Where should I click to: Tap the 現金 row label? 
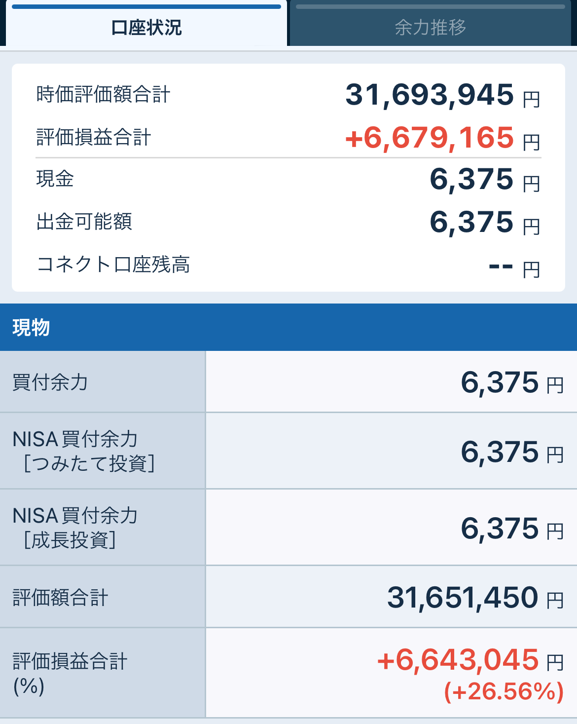click(55, 179)
